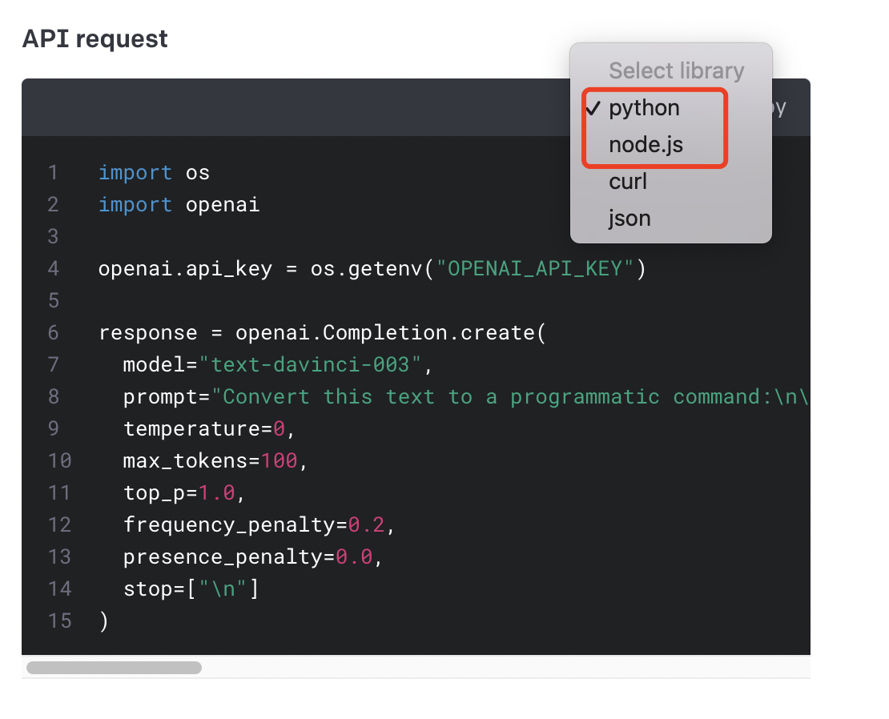Click the prompt string starting with Convert

click(x=509, y=396)
